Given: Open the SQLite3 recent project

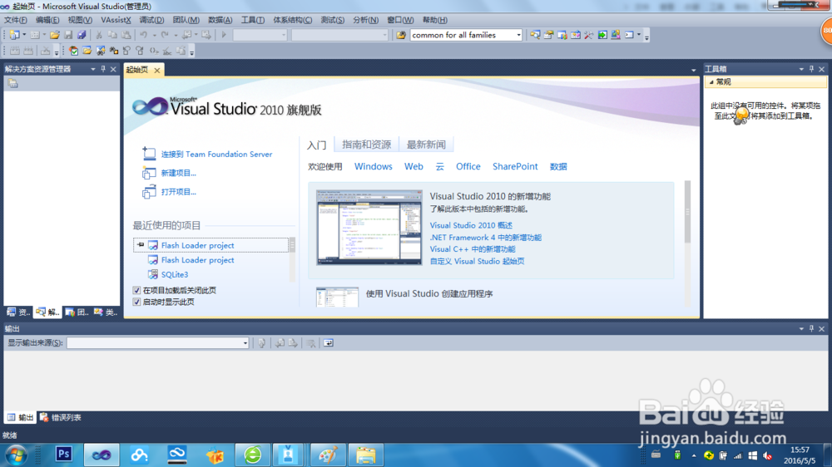Looking at the screenshot, I should tap(175, 274).
